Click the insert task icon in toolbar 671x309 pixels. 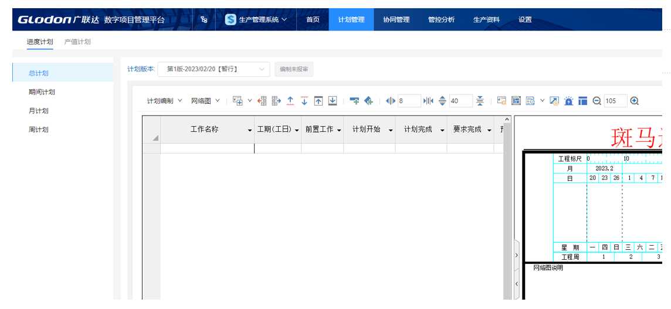point(238,101)
